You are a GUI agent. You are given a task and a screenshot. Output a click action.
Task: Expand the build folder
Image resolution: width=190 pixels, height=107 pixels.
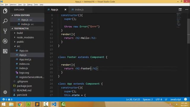point(15,33)
